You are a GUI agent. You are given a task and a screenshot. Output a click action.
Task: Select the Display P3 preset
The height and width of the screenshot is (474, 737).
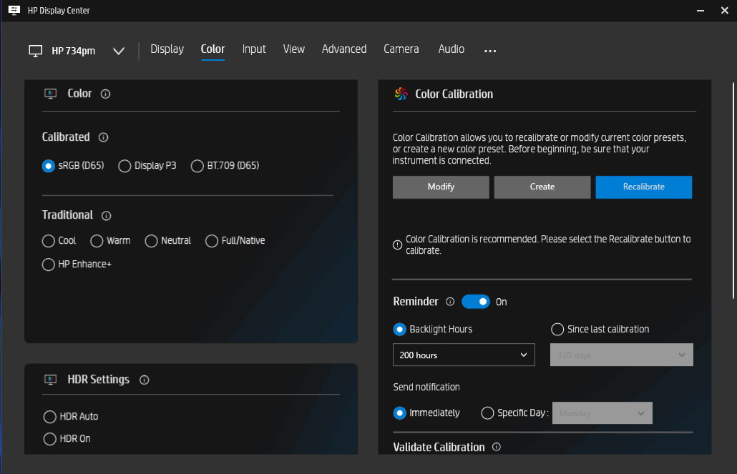[x=147, y=166]
